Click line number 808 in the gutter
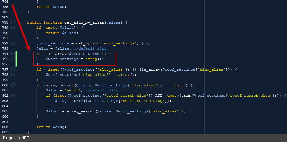287x142 pixels. point(5,127)
